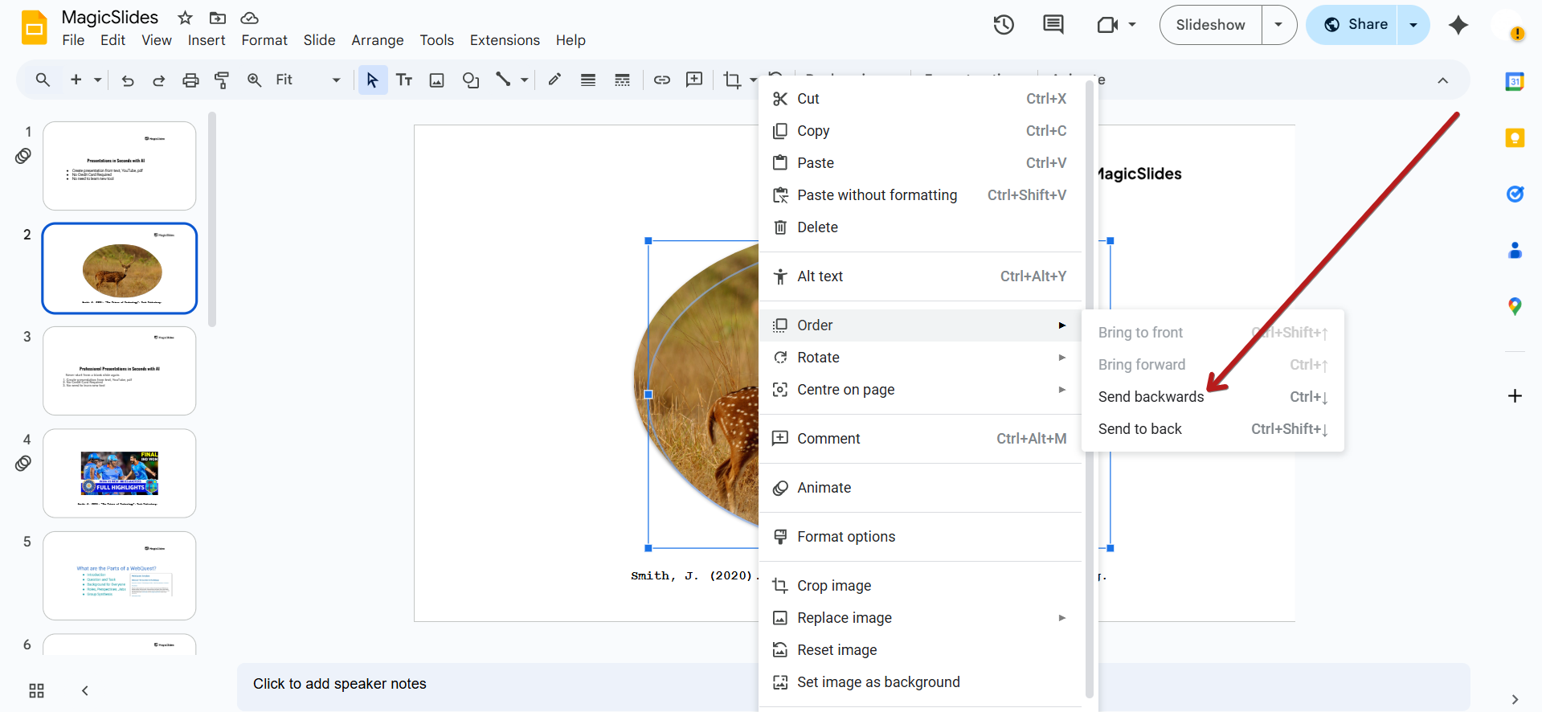Open new slide layout dropdown
The width and height of the screenshot is (1542, 712).
97,80
